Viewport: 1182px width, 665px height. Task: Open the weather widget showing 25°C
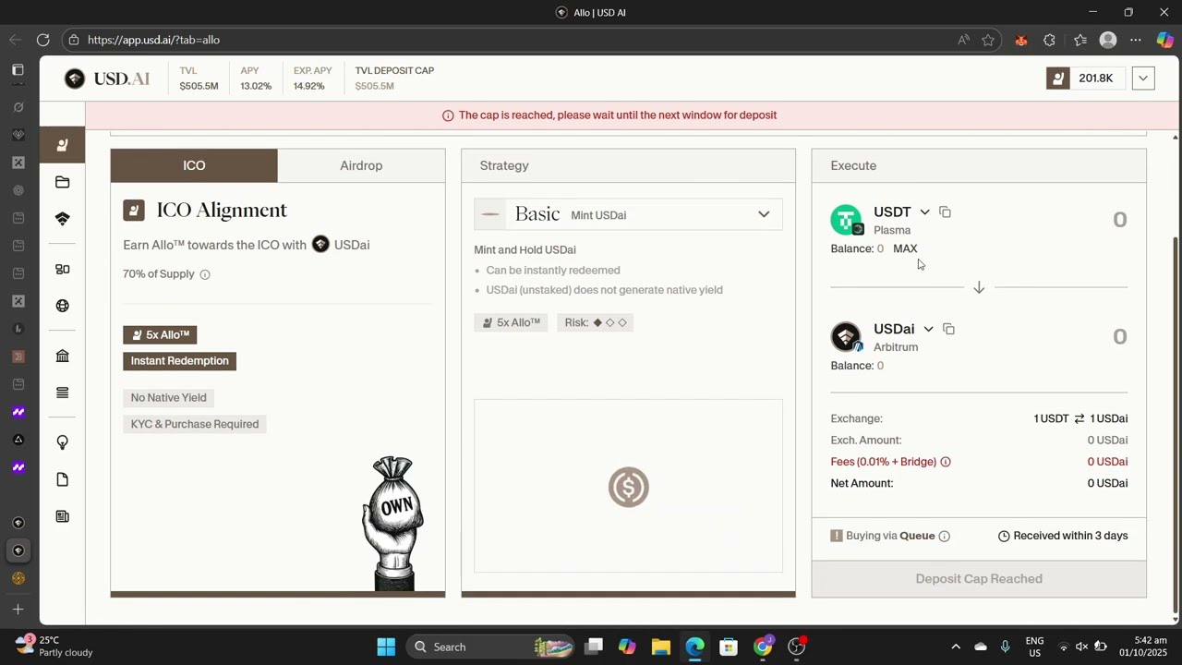54,646
